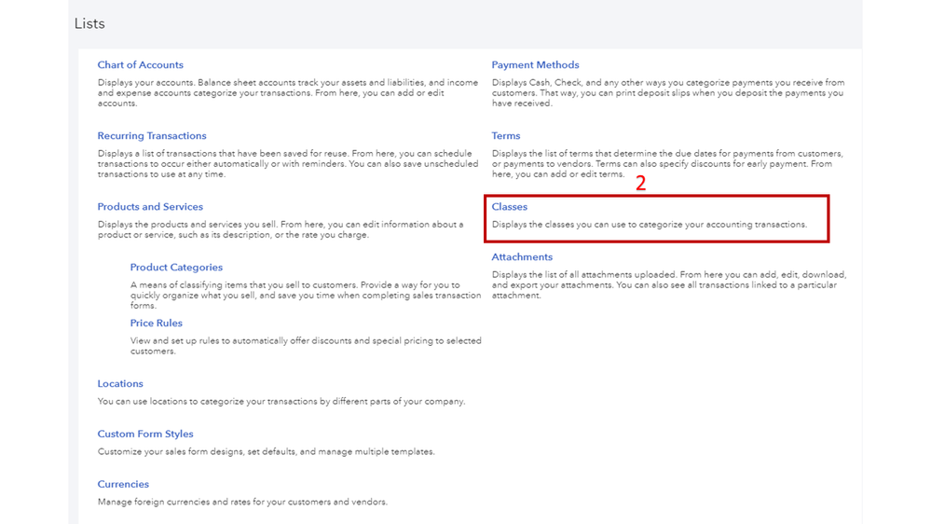Go to Recurring Transactions list
The image size is (931, 524).
pos(152,136)
